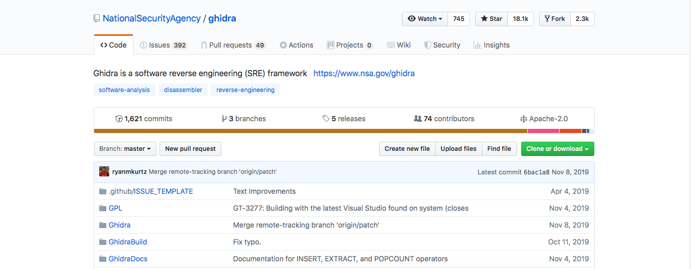This screenshot has height=269, width=691.
Task: Click folder icon for GhidraDocs row
Action: coord(103,259)
